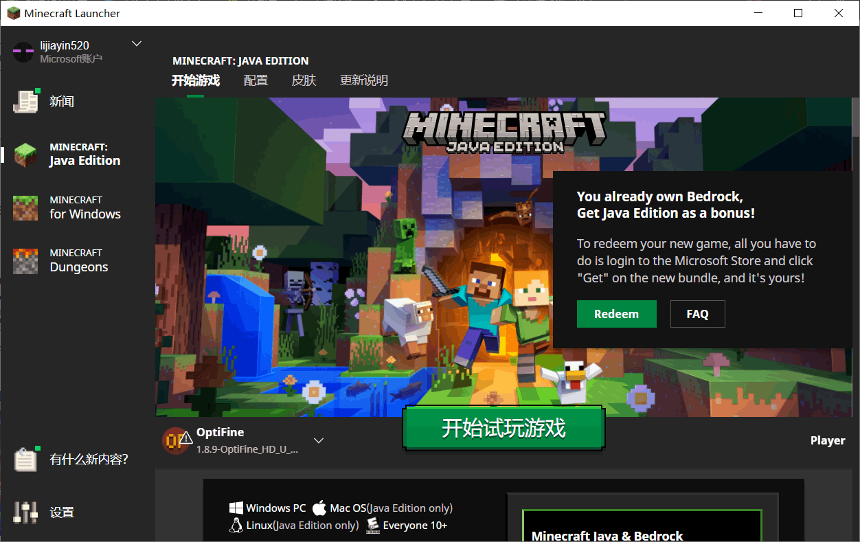
Task: Maximize the Minecraft Launcher window
Action: [x=798, y=13]
